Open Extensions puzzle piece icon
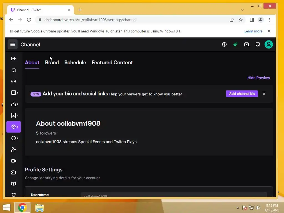 click(14, 172)
